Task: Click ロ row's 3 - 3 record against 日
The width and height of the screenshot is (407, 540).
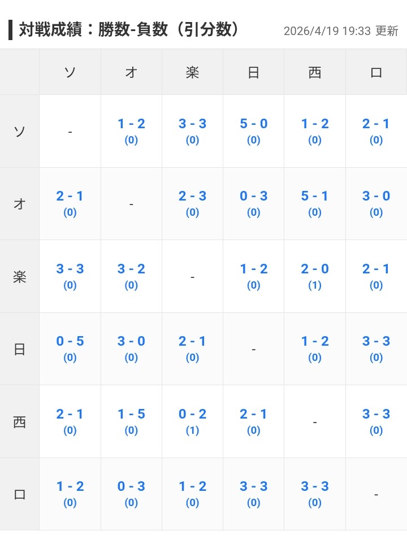Action: tap(253, 493)
